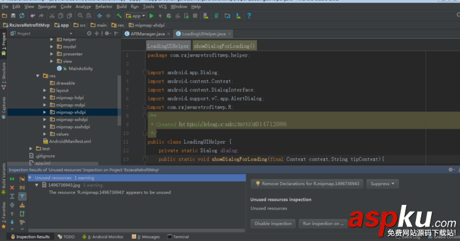Click the Run inspection on ... button
Image resolution: width=460 pixels, height=241 pixels.
323,223
